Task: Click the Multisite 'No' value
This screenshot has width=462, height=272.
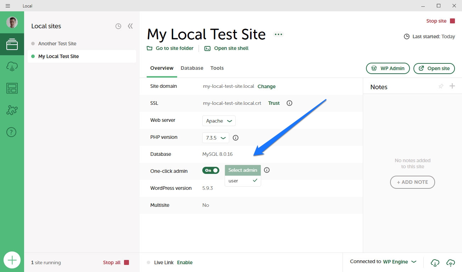Action: pos(205,205)
